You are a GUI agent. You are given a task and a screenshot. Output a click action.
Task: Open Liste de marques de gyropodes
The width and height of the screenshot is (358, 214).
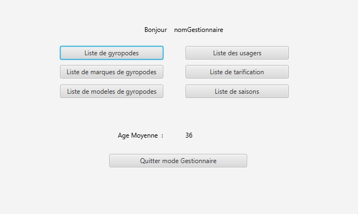click(111, 72)
